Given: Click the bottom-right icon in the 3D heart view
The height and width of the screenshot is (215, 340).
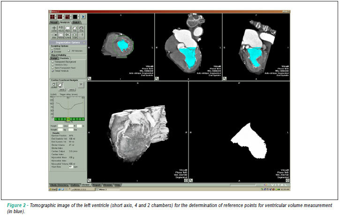Looking at the screenshot, I should pyautogui.click(x=186, y=180).
